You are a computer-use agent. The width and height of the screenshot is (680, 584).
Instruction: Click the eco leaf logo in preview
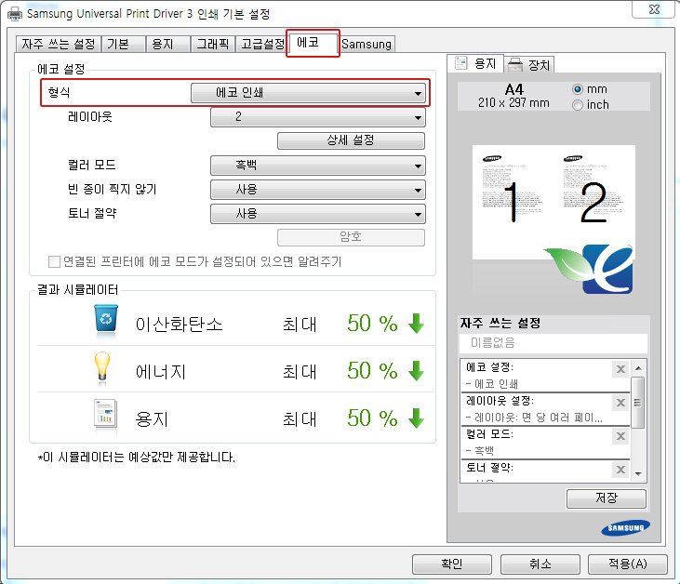click(x=591, y=269)
